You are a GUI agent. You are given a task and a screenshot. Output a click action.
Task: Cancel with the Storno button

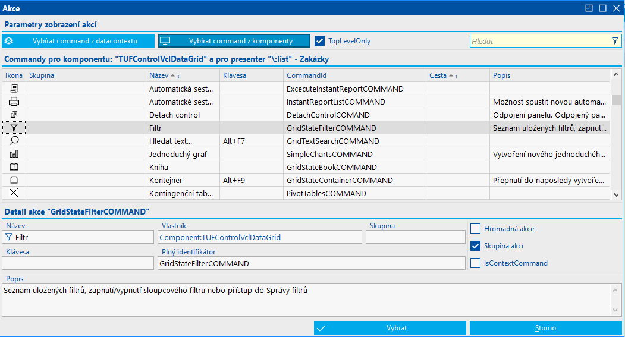coord(546,328)
